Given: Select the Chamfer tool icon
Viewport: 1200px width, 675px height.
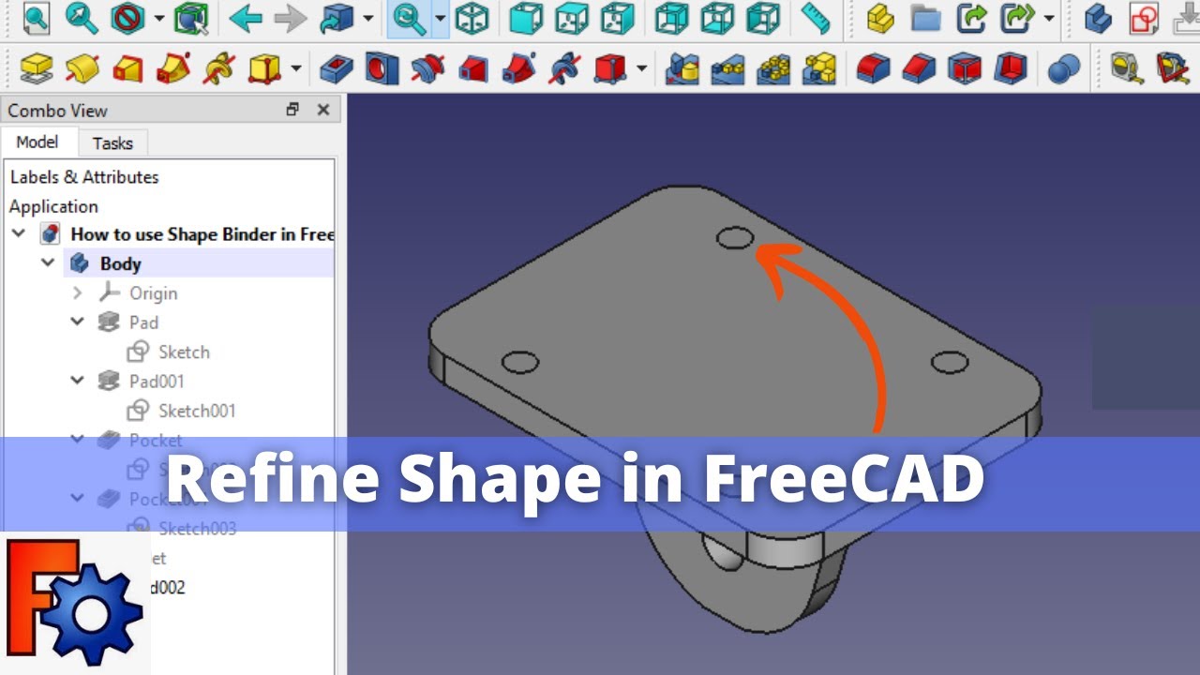Looking at the screenshot, I should click(919, 67).
